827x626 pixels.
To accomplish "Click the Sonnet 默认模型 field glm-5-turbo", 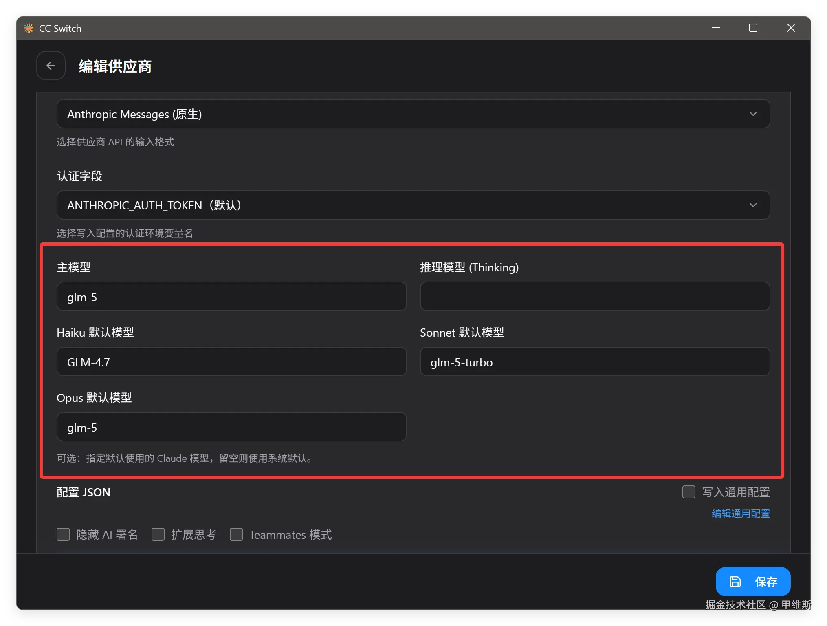I will click(595, 362).
